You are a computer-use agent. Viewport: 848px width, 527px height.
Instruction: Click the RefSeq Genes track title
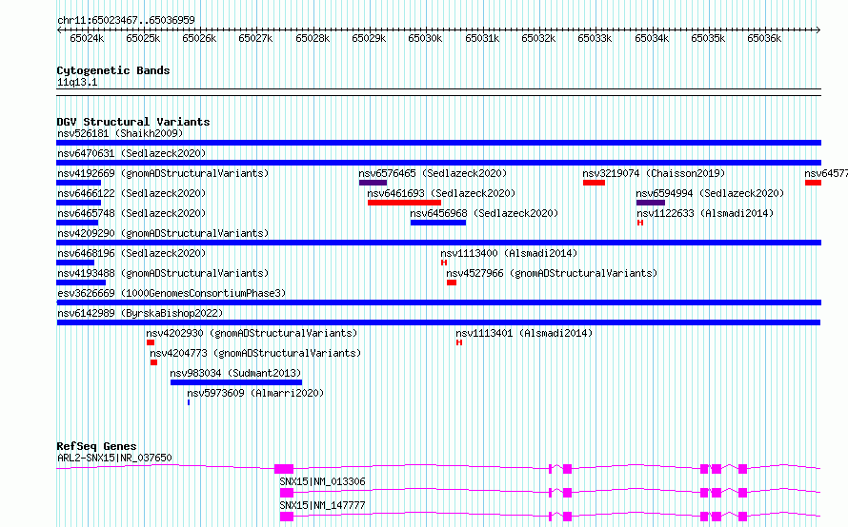click(x=96, y=446)
